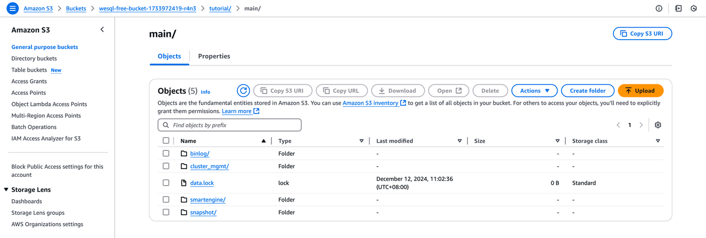
Task: Collapse the Storage Lens section
Action: [x=6, y=190]
